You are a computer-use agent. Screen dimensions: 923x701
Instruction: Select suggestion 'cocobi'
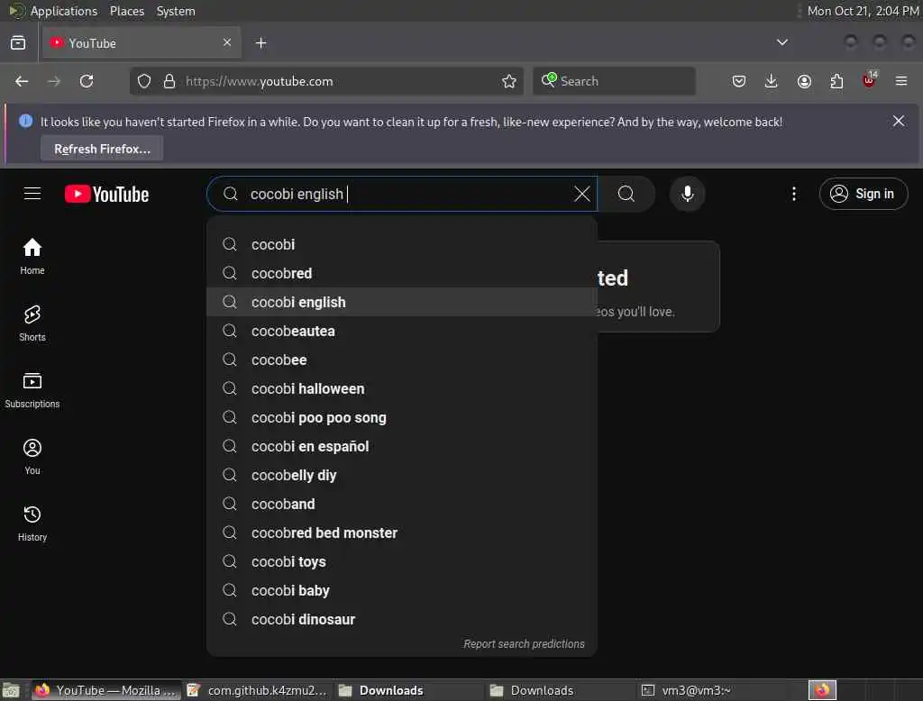(x=401, y=244)
